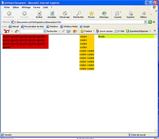Click the red and yellow Yahoo toolbar icon
The width and height of the screenshot is (159, 139).
(74, 31)
